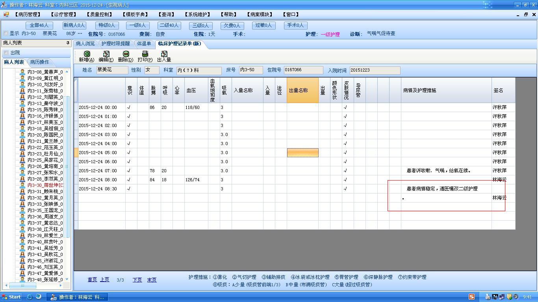Click the 全部46人 filter button
The height and width of the screenshot is (302, 538).
click(39, 25)
